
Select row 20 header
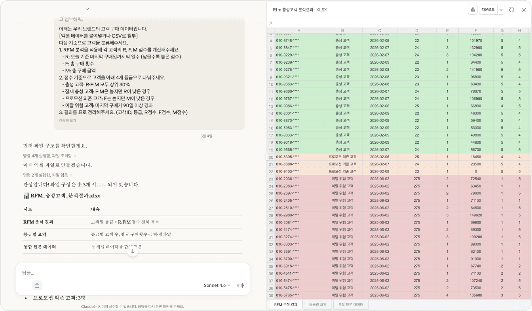(271, 157)
